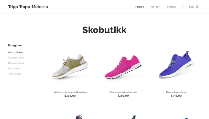Open the Kontakt page
Image resolution: width=209 pixels, height=119 pixels.
[171, 7]
